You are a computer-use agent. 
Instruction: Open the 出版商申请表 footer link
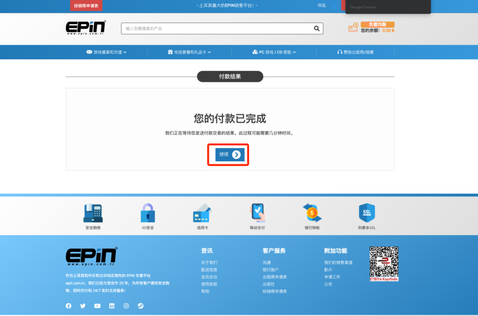pyautogui.click(x=275, y=277)
